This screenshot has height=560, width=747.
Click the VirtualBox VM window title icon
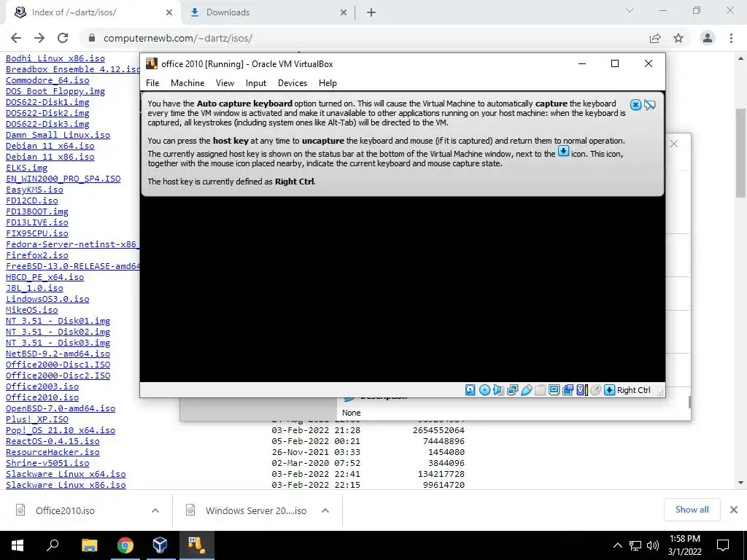(152, 64)
